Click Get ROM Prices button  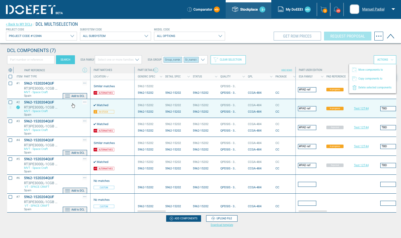297,36
